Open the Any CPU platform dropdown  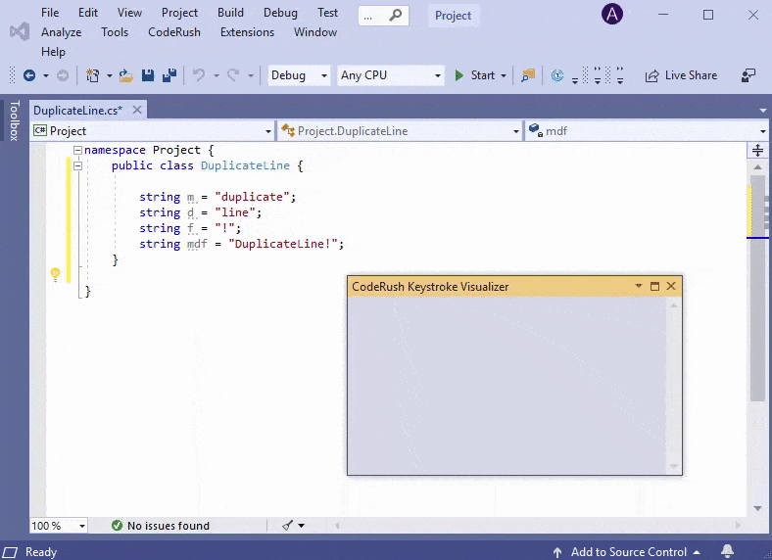391,75
